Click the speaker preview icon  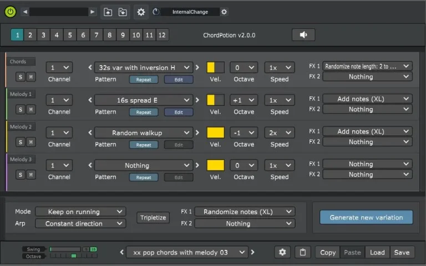(x=303, y=35)
